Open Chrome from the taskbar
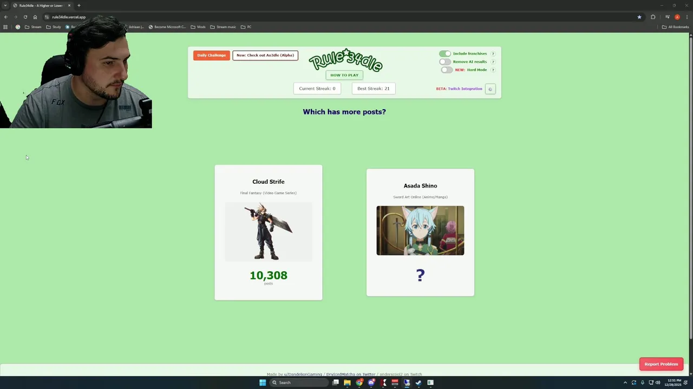693x389 pixels. pyautogui.click(x=359, y=383)
